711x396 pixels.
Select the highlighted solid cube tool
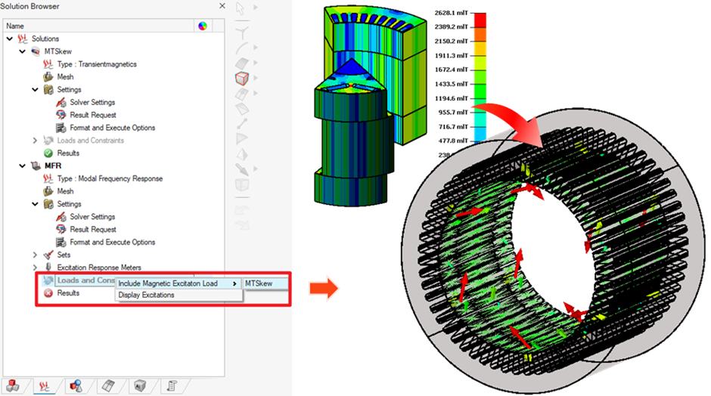(x=242, y=79)
